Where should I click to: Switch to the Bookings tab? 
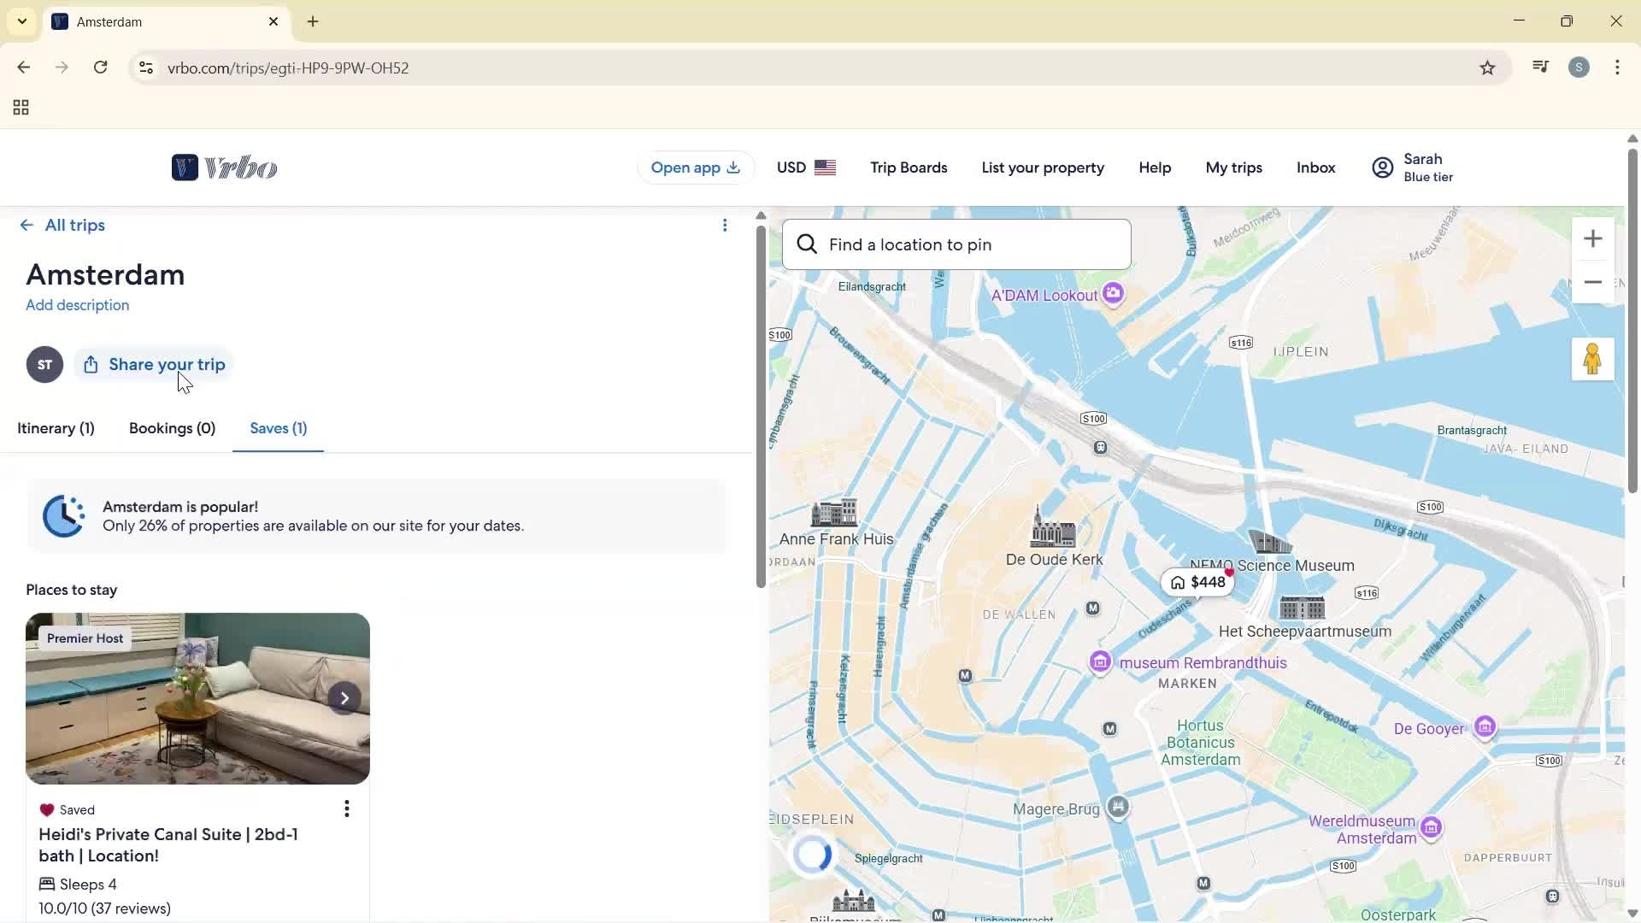(x=171, y=428)
